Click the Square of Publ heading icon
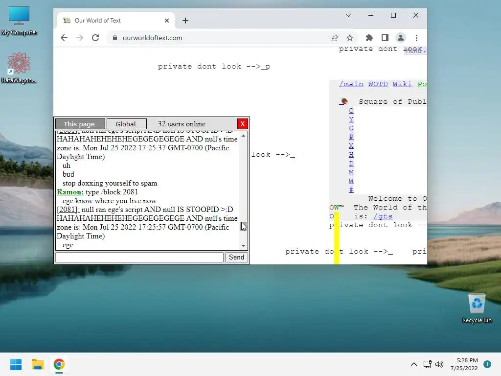This screenshot has width=501, height=376. (344, 101)
